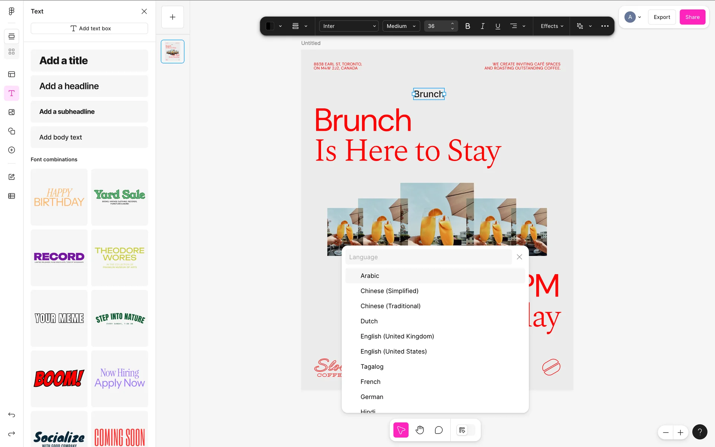Expand the Effects dropdown
Image resolution: width=715 pixels, height=447 pixels.
pyautogui.click(x=552, y=26)
